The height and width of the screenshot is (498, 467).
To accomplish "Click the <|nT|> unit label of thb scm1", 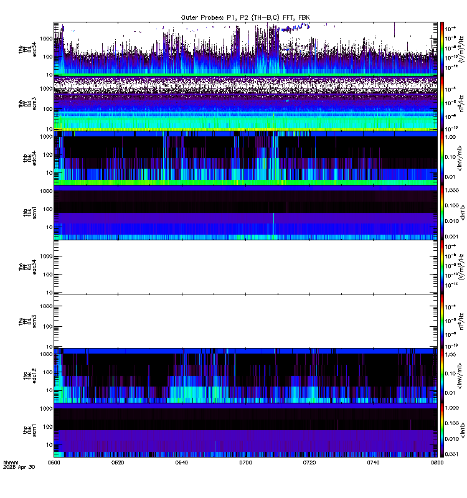I will [x=463, y=213].
